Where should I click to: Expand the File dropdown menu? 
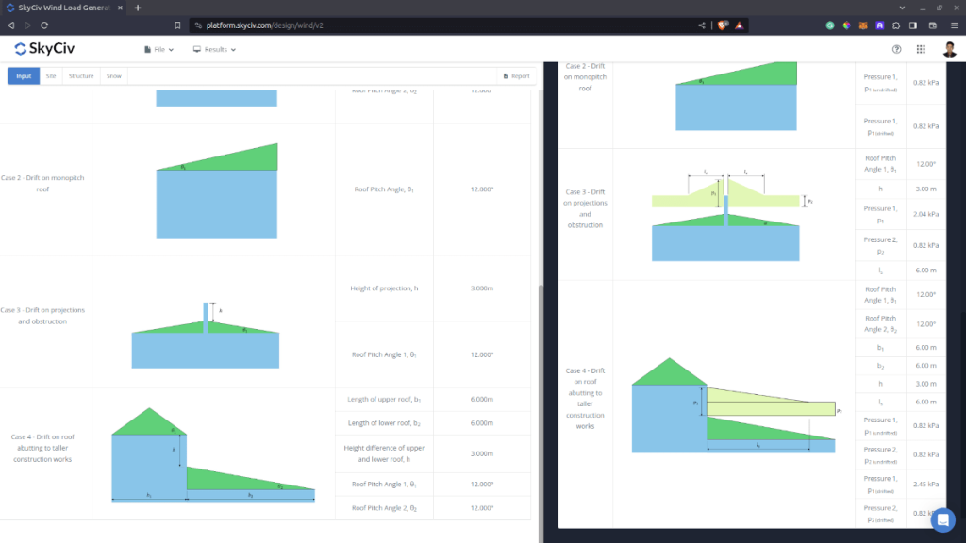[160, 49]
